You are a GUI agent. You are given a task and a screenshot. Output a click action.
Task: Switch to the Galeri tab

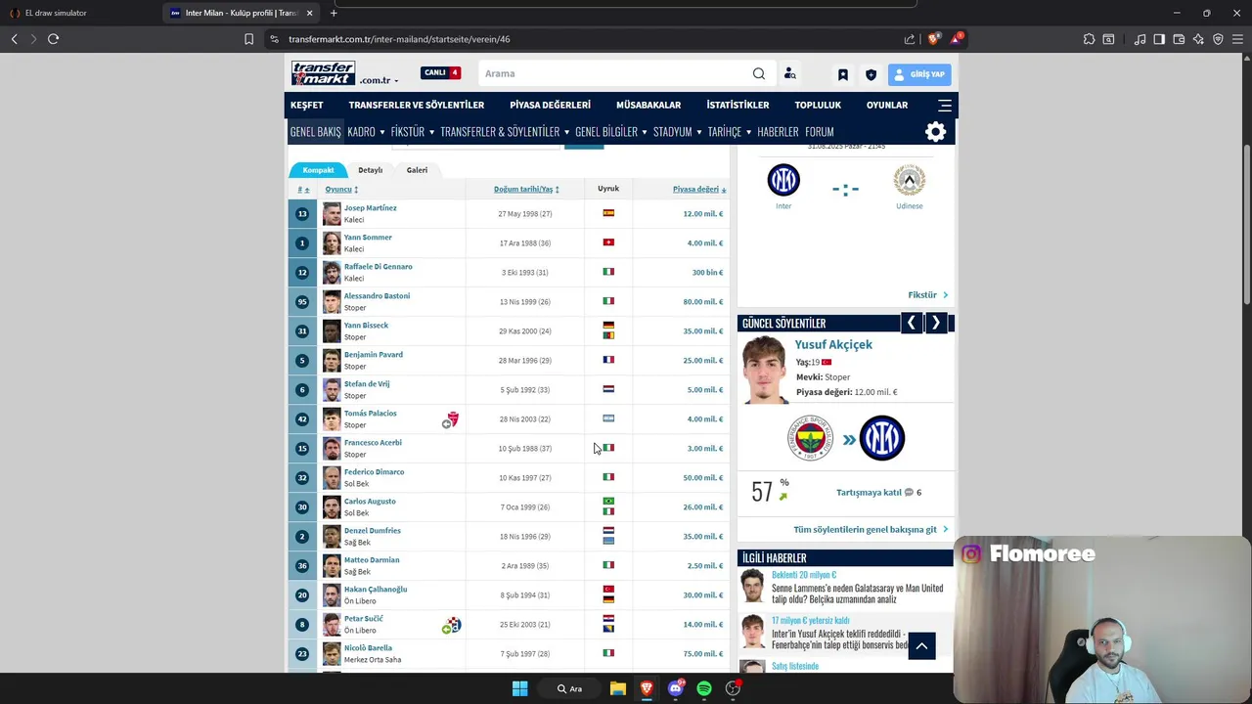coord(417,170)
